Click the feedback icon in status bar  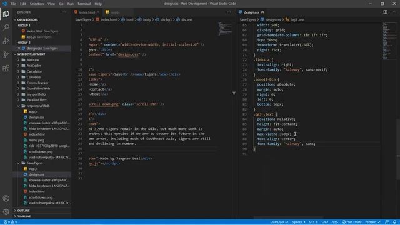387,222
